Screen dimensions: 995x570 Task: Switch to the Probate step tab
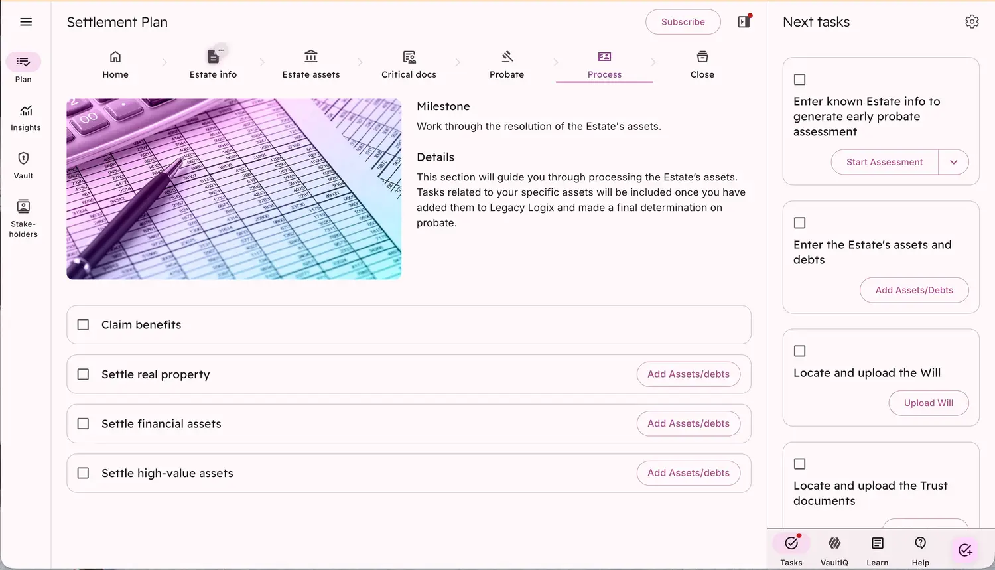pos(507,64)
